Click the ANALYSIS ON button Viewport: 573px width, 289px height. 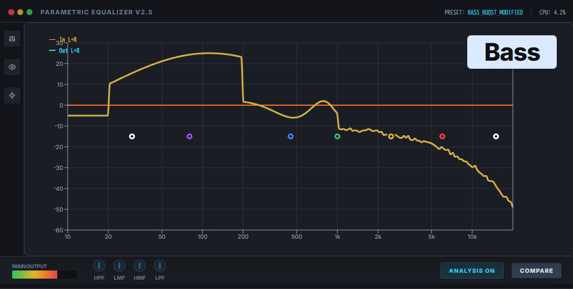(x=472, y=271)
